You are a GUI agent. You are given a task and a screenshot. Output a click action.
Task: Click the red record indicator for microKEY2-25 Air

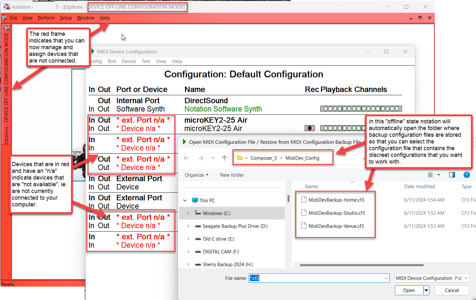pyautogui.click(x=309, y=128)
